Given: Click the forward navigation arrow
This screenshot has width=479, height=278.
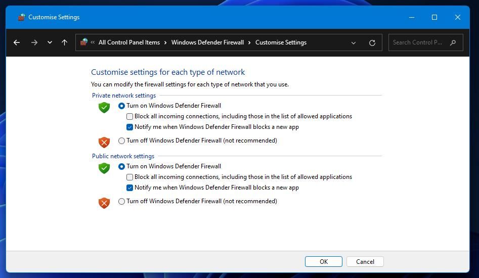Looking at the screenshot, I should click(34, 43).
